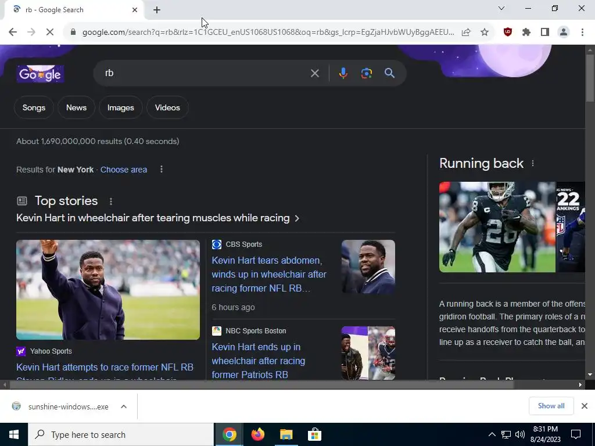The height and width of the screenshot is (446, 595).
Task: Click the vertical page scrollbar
Action: point(590,78)
